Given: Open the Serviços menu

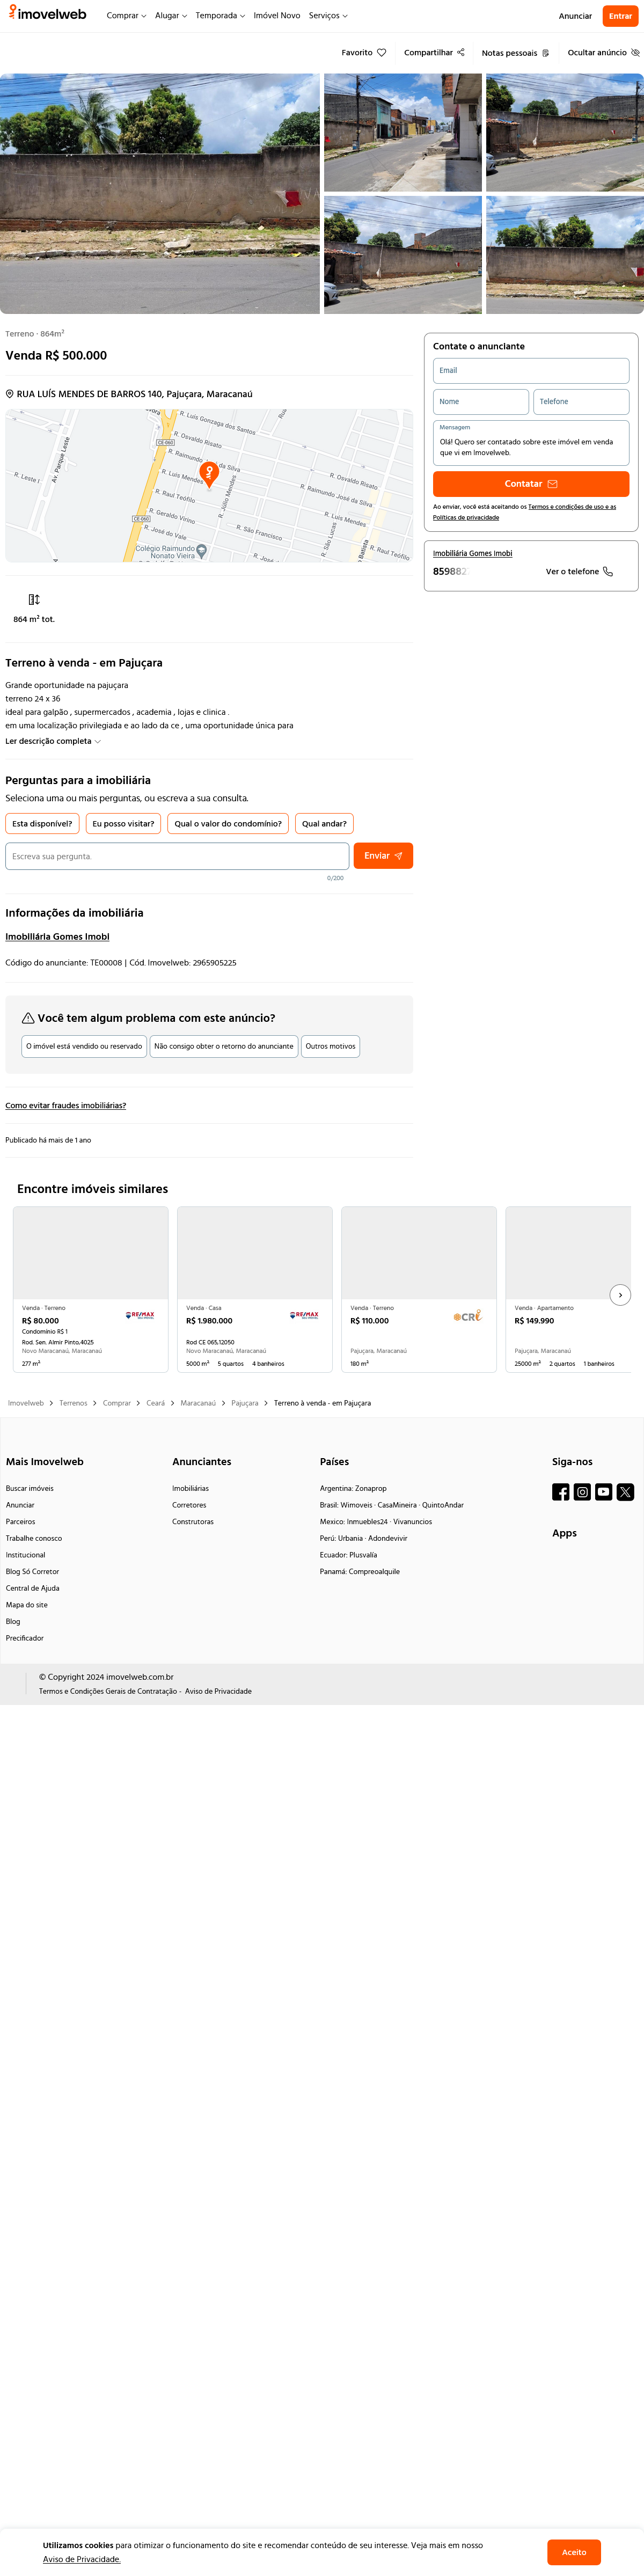Looking at the screenshot, I should pyautogui.click(x=328, y=16).
